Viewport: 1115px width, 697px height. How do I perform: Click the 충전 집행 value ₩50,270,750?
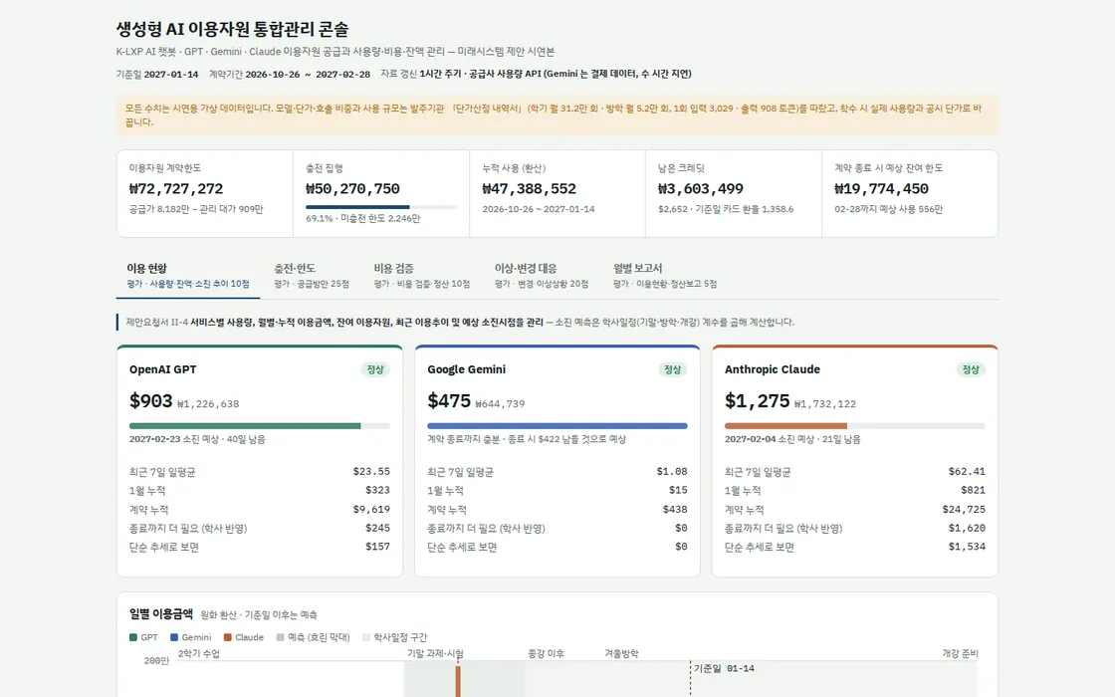coord(352,188)
